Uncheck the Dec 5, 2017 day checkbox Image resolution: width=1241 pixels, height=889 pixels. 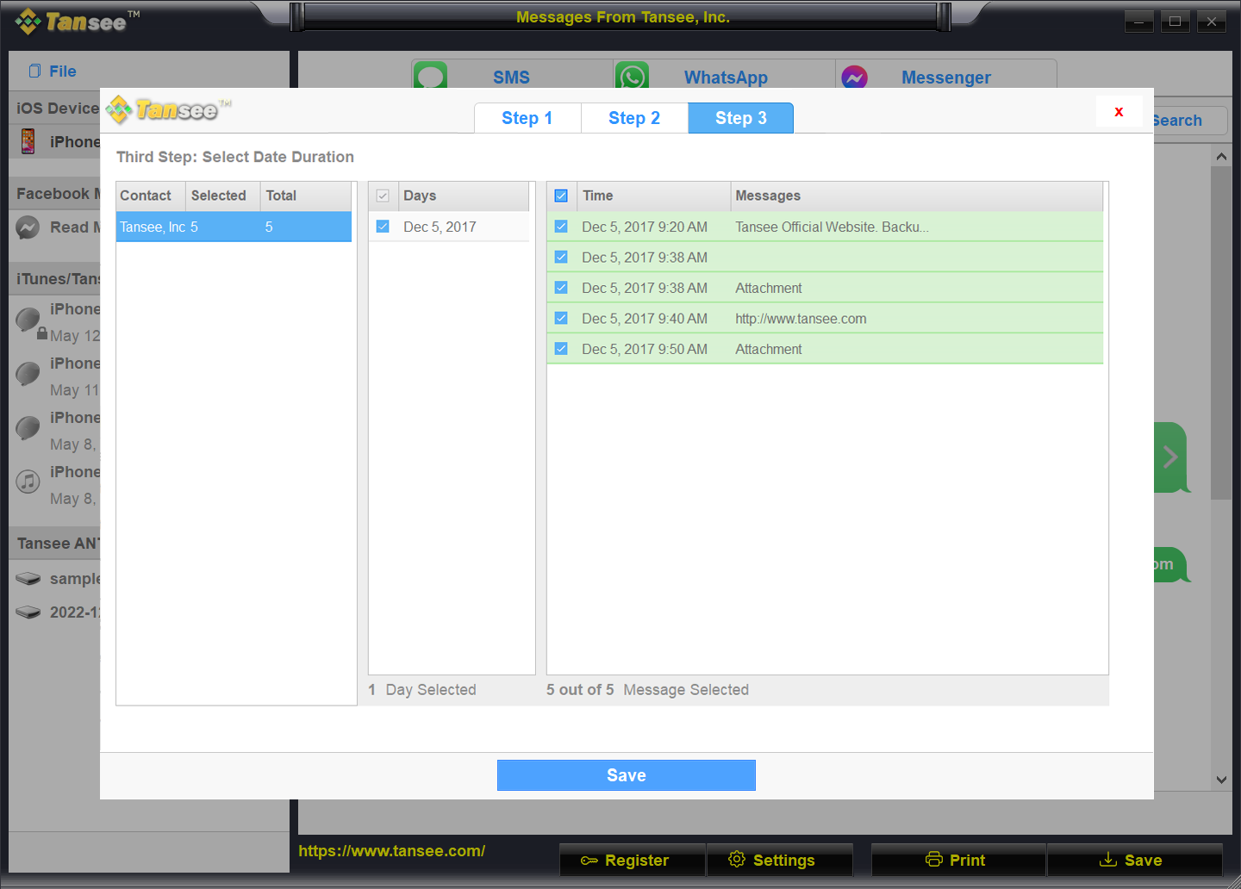(383, 227)
